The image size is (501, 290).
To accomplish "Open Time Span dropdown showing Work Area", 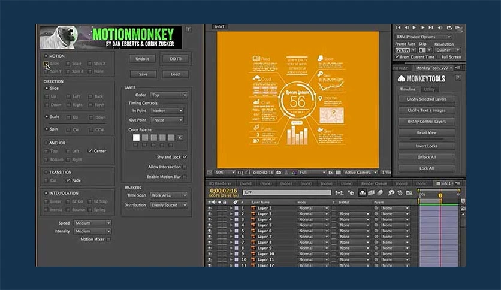I will coord(169,195).
